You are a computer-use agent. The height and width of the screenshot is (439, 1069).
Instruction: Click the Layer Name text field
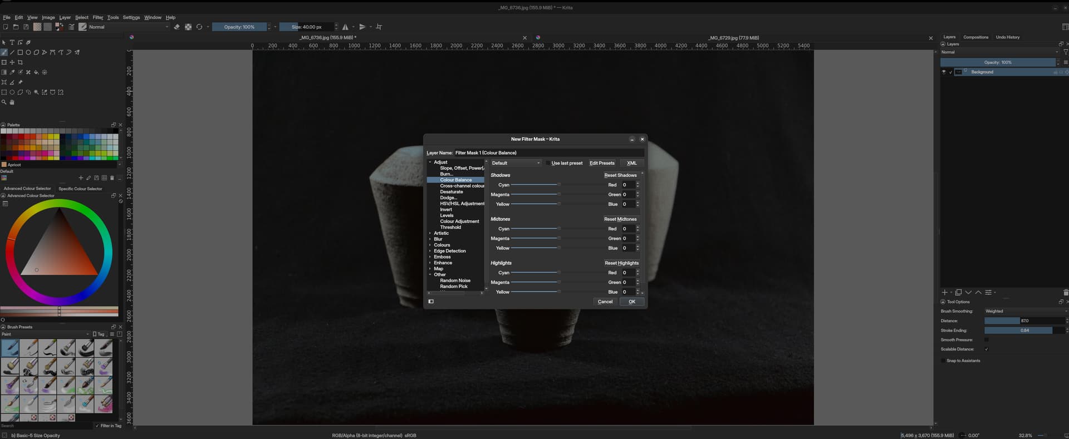[548, 153]
